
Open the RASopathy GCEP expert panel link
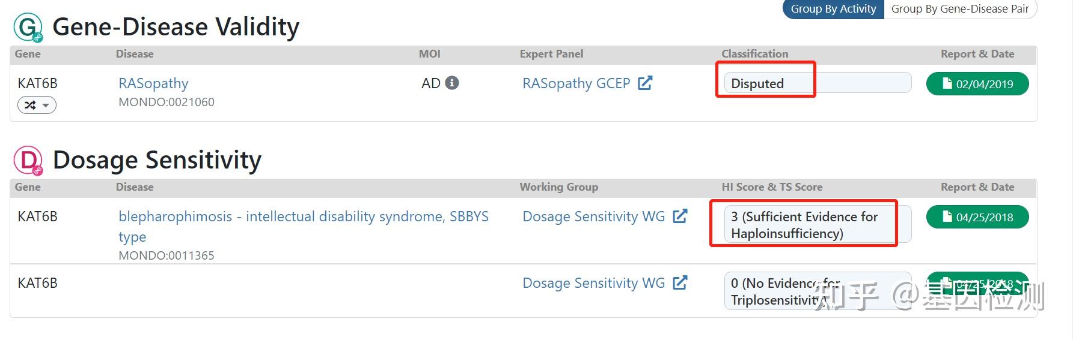[576, 83]
